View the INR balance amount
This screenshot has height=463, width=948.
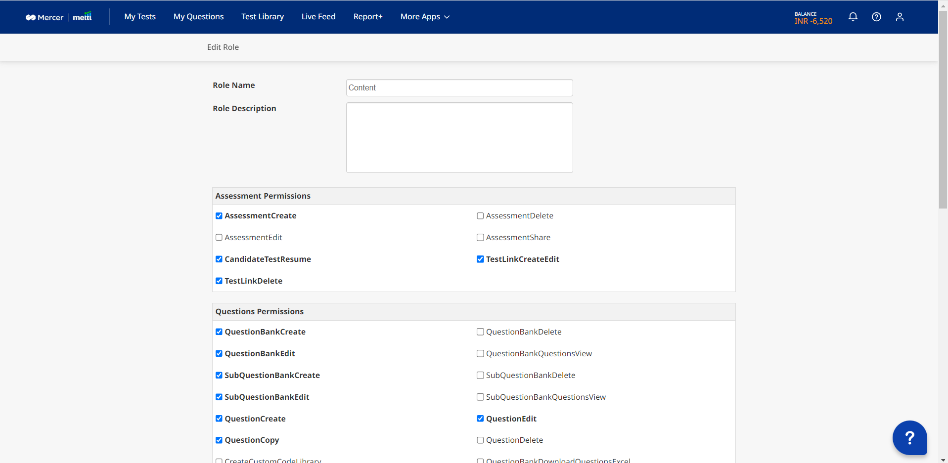(x=813, y=21)
